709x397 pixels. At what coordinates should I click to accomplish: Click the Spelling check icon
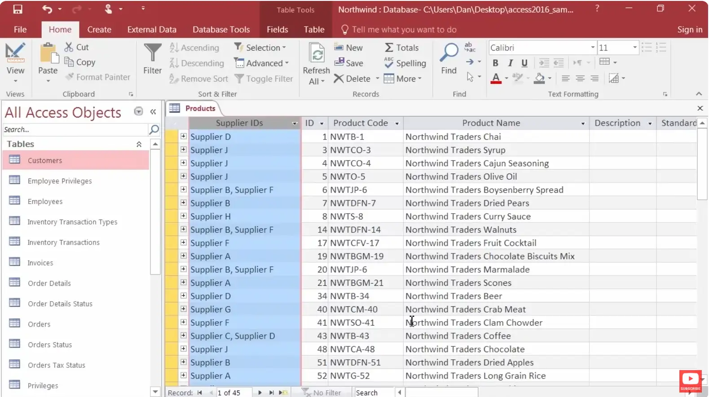(x=389, y=63)
